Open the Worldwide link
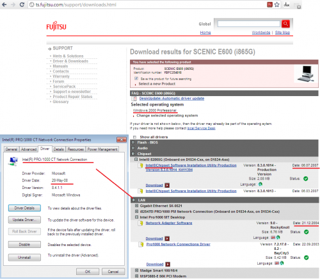Viewport: 320px width, 280px height. [x=261, y=33]
